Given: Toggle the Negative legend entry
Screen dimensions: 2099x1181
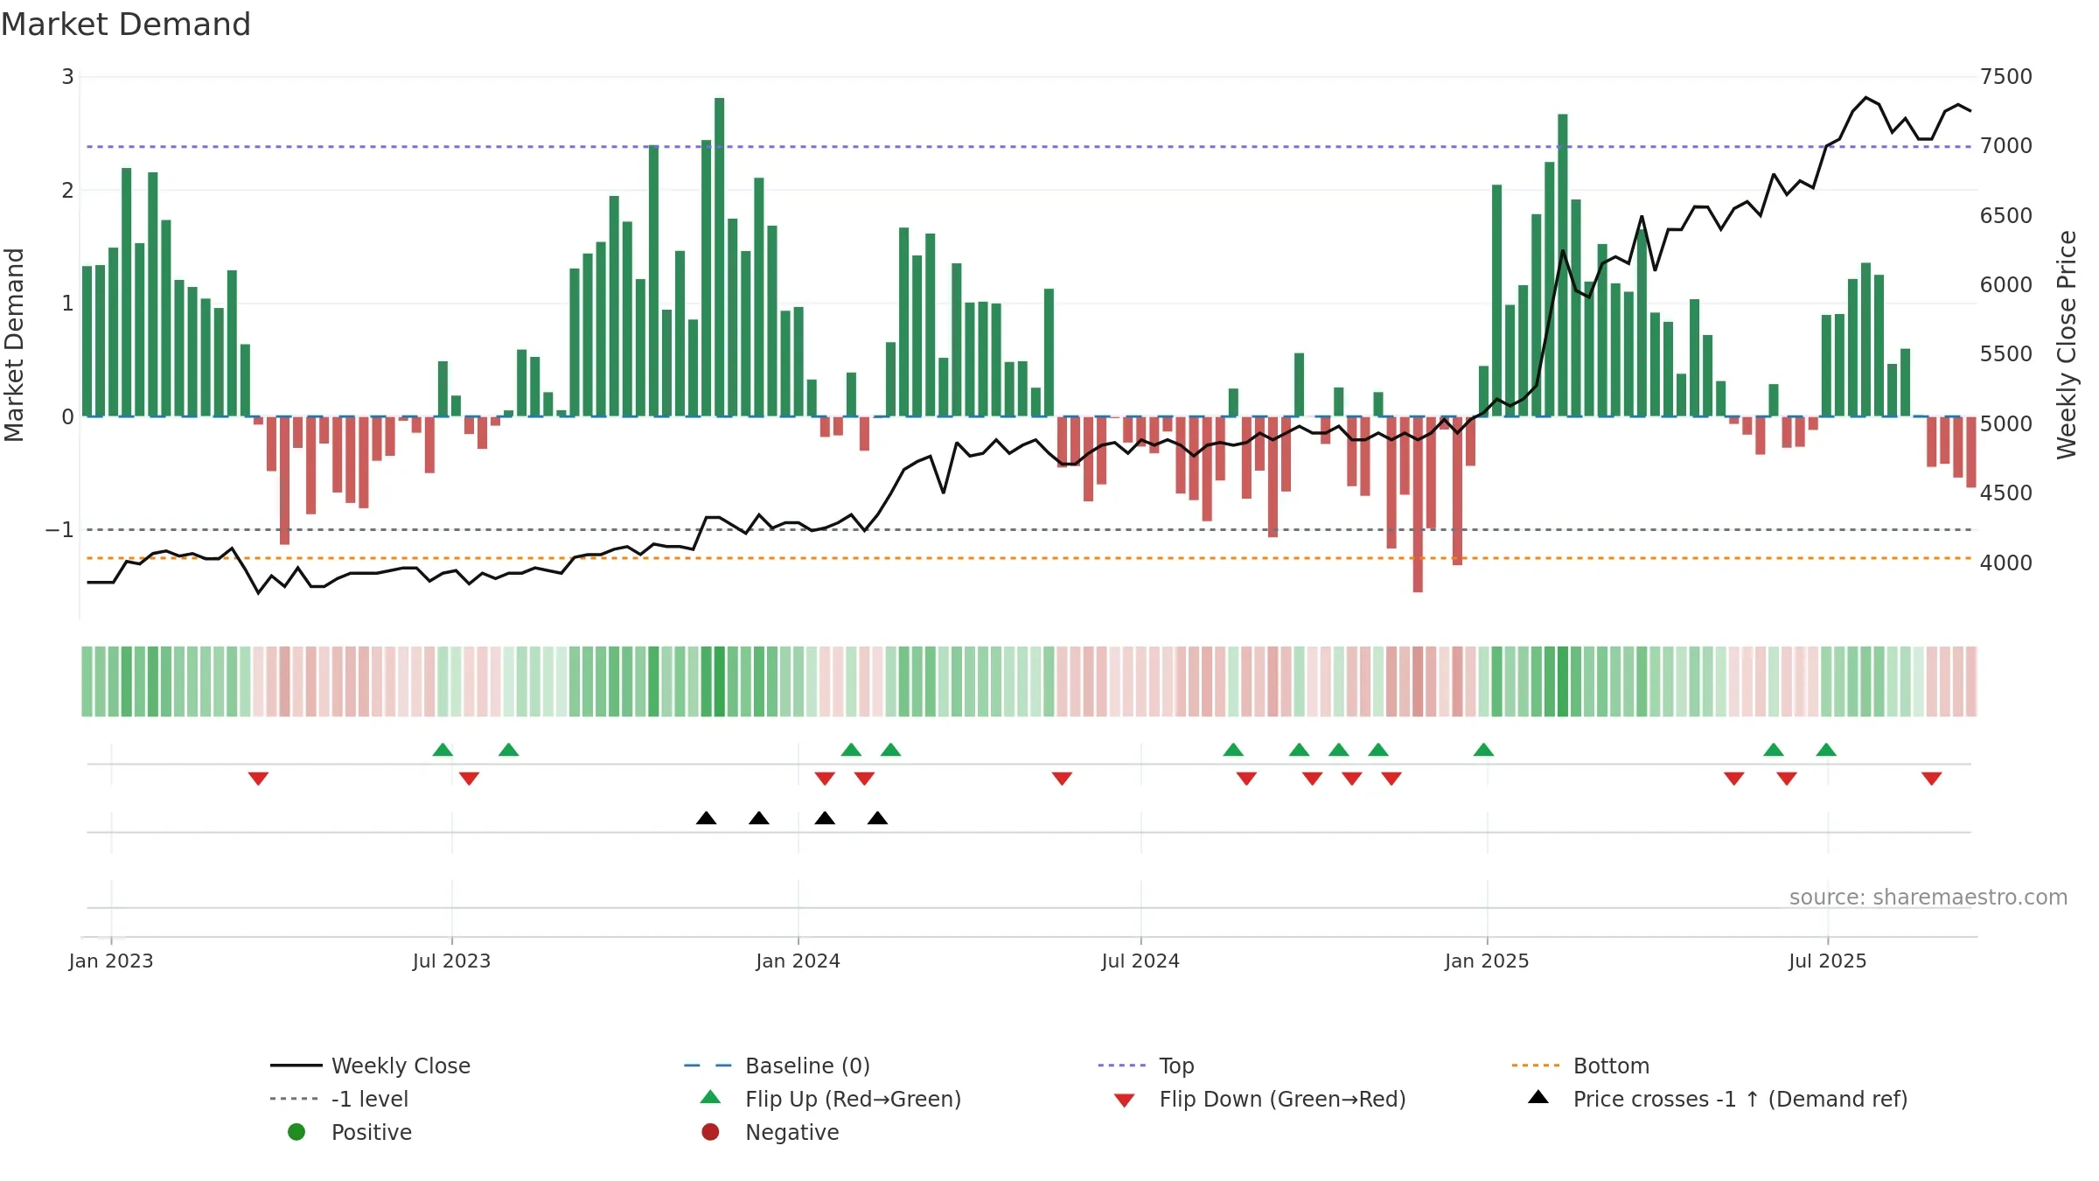Looking at the screenshot, I should (770, 1132).
